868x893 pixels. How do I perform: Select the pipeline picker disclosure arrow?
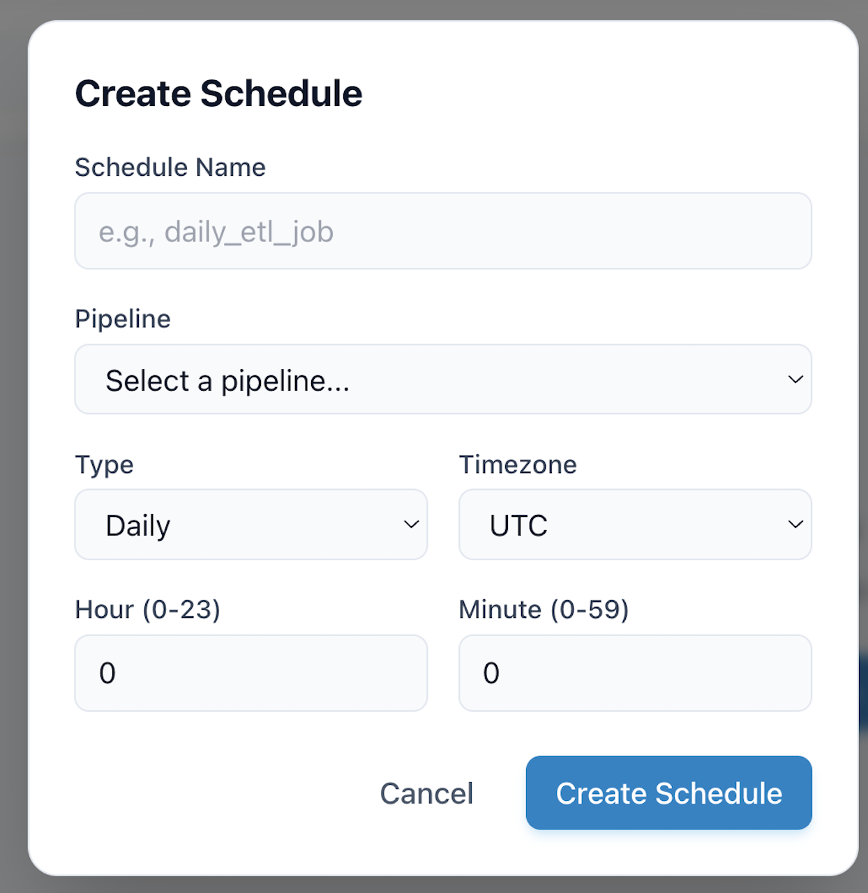click(795, 380)
